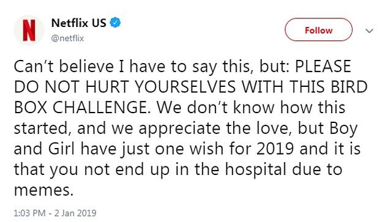Click the 2 Jan 2019 date
The height and width of the screenshot is (222, 388).
tap(75, 213)
